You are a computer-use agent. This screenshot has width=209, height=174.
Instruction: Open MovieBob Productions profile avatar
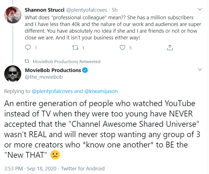pyautogui.click(x=13, y=74)
